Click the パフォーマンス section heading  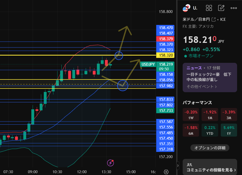[x=197, y=103]
